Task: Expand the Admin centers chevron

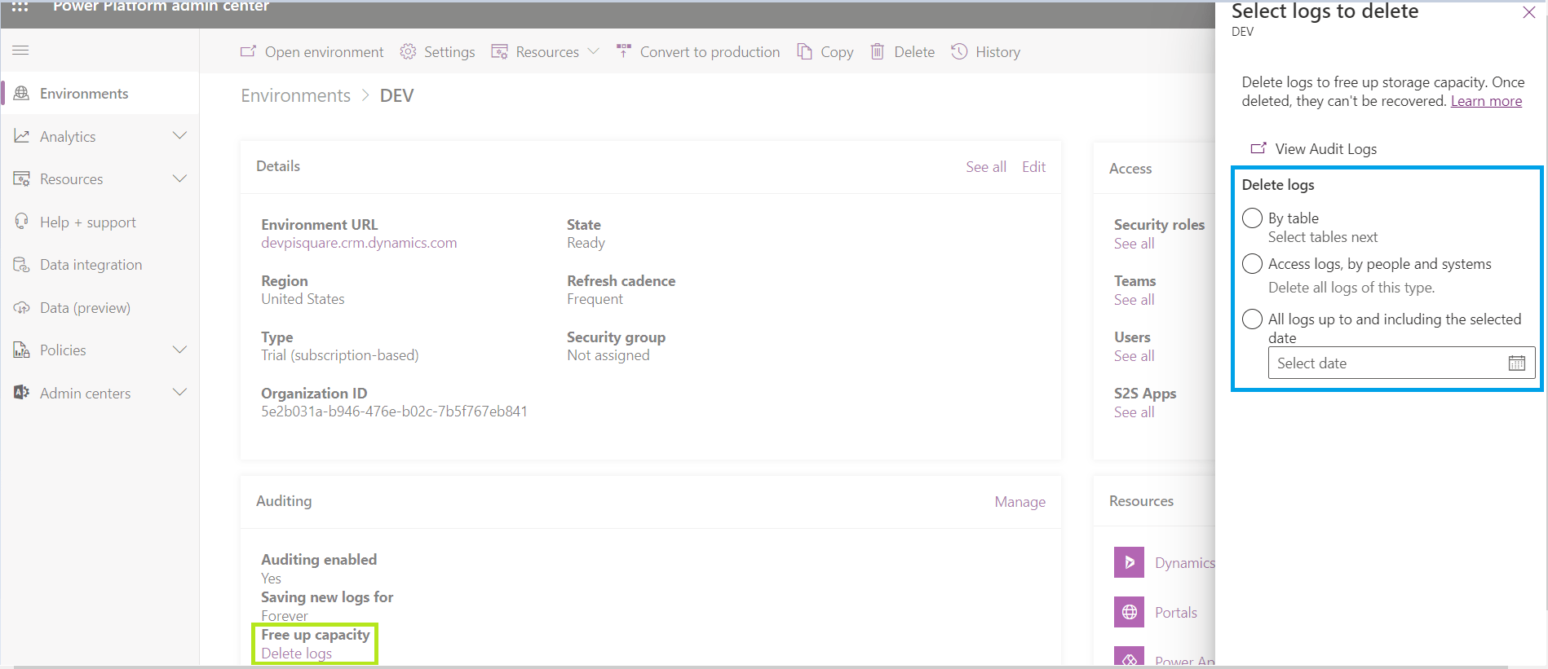Action: (180, 393)
